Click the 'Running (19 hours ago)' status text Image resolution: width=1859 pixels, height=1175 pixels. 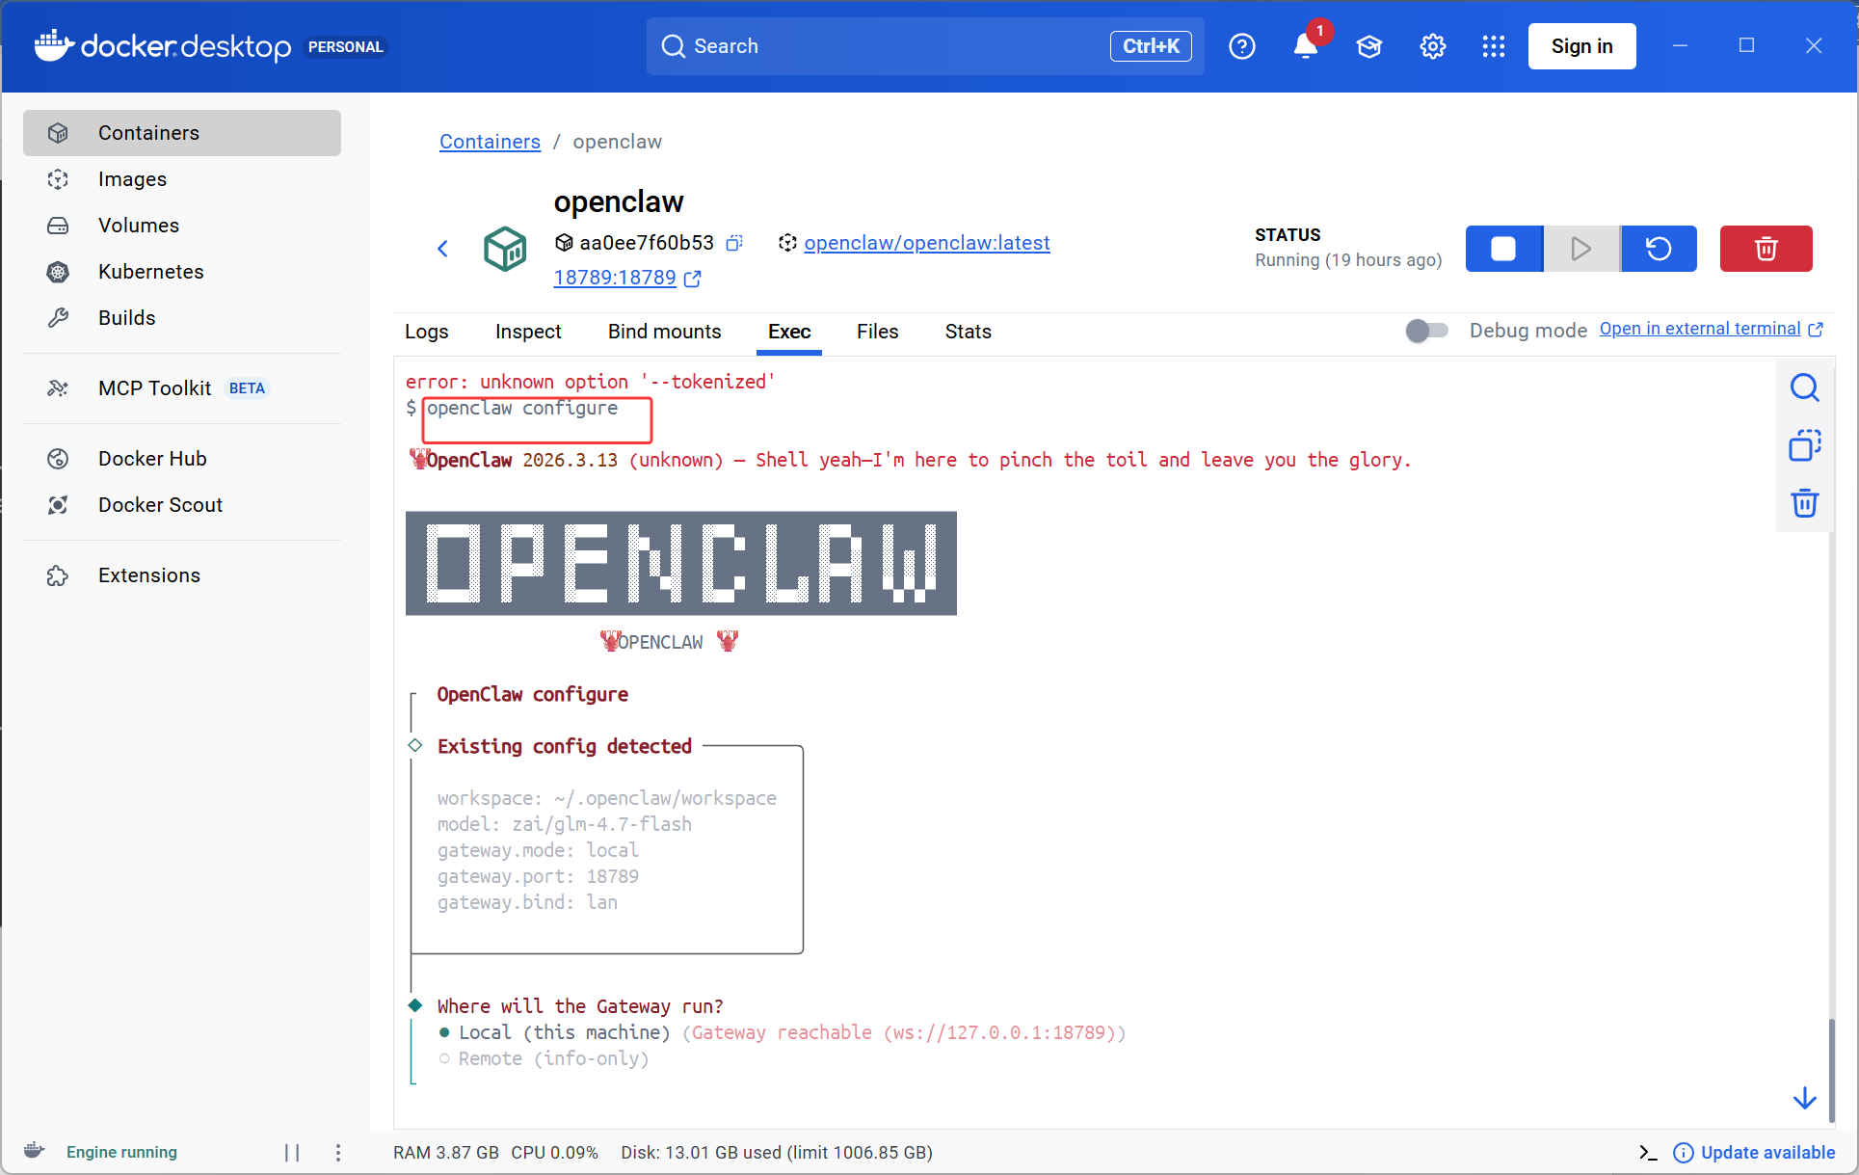coord(1348,260)
